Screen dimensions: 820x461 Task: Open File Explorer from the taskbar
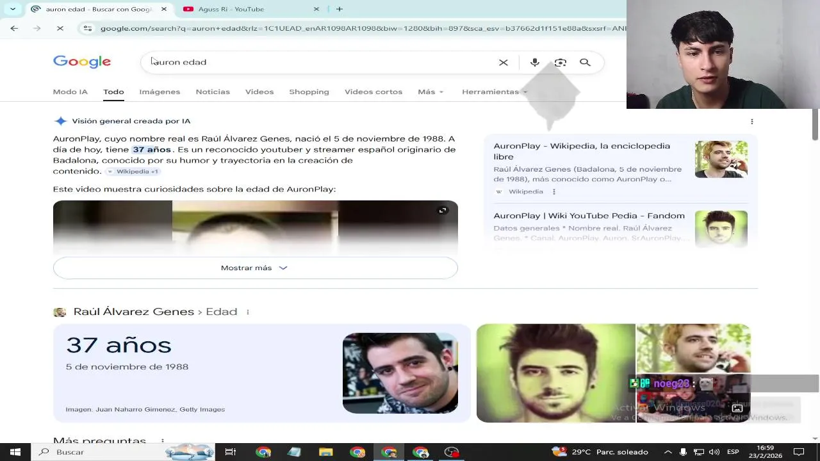pyautogui.click(x=326, y=452)
